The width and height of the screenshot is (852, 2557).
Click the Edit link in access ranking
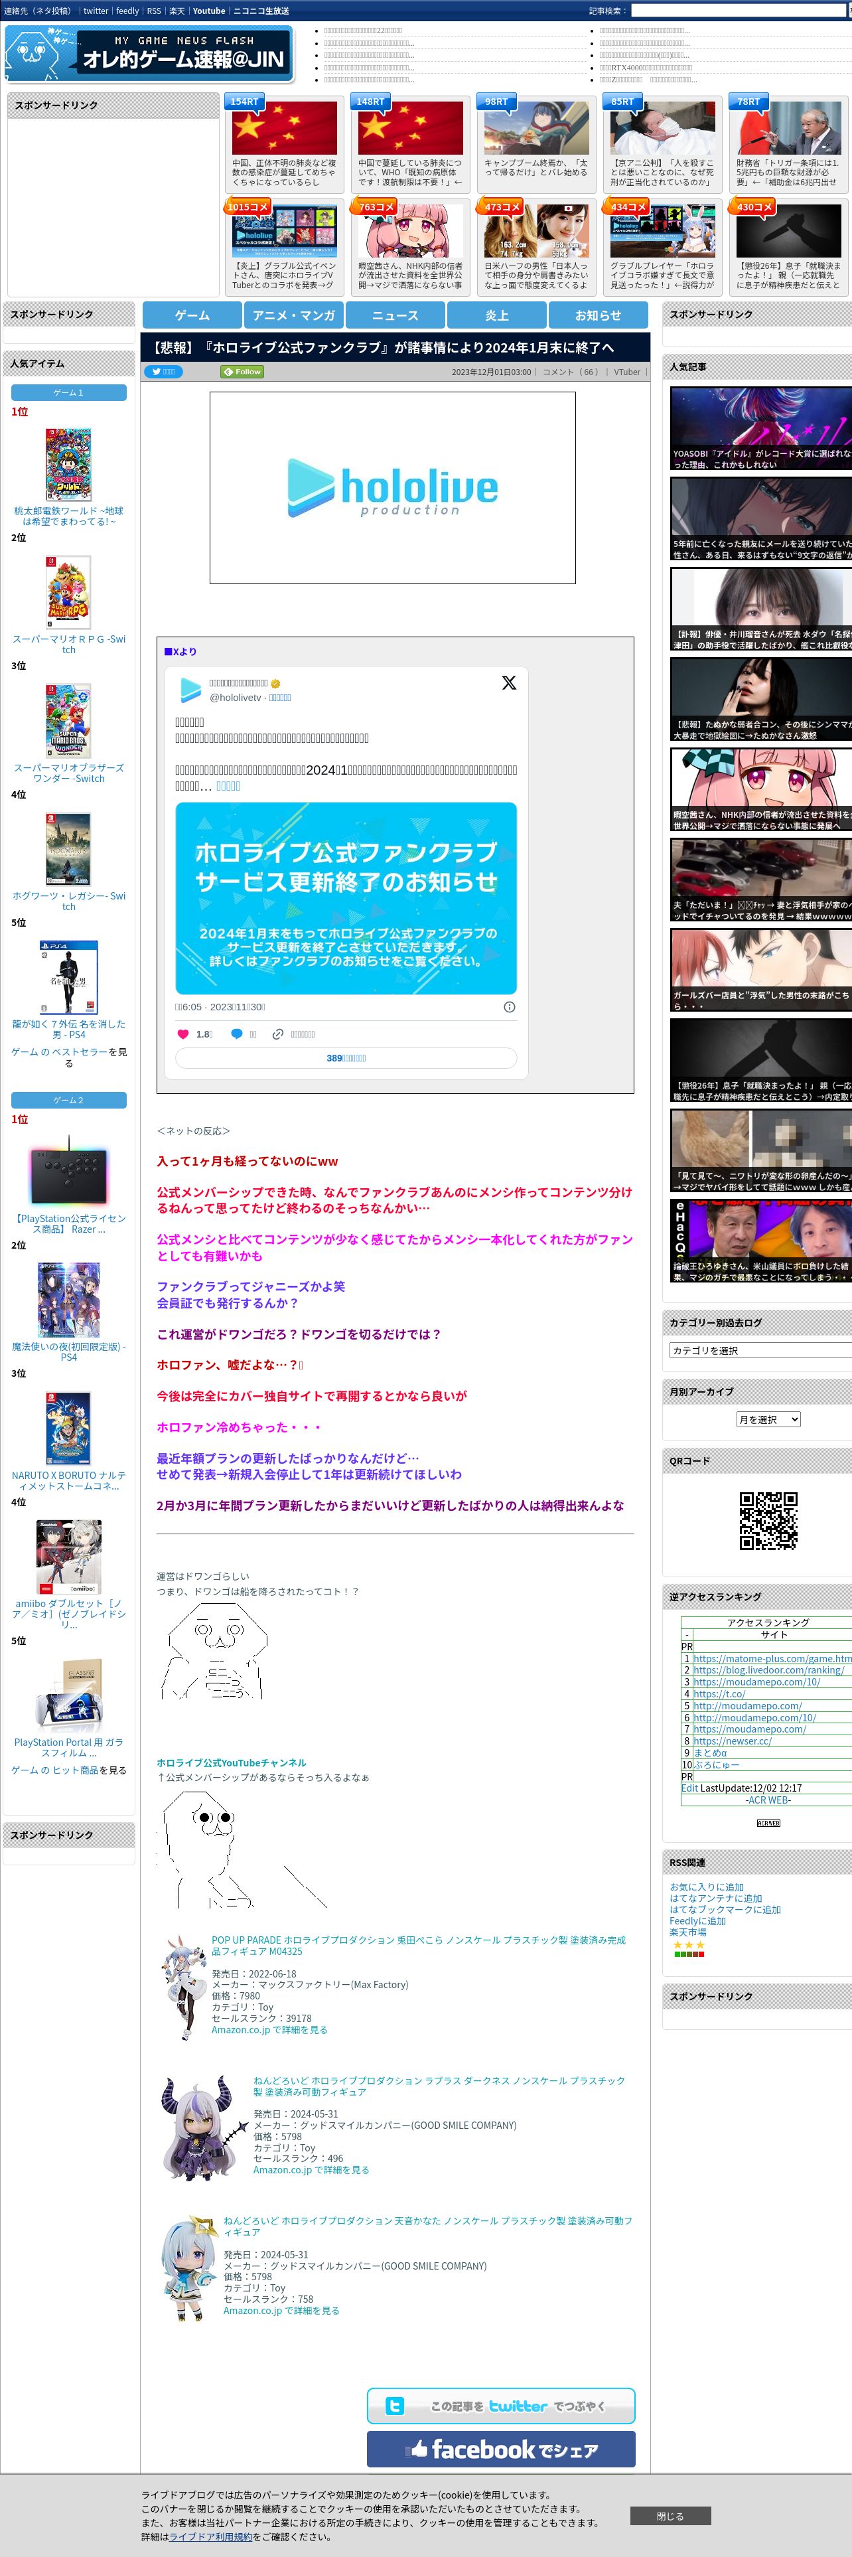tap(689, 1787)
